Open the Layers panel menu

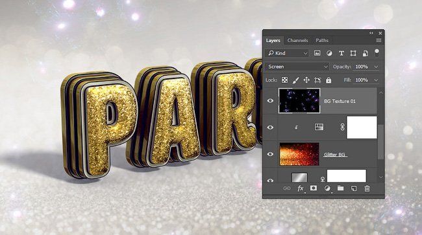click(x=379, y=40)
